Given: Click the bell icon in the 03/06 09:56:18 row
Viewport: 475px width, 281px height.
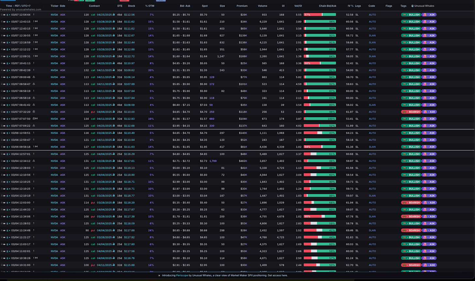Looking at the screenshot, I should [2, 147].
